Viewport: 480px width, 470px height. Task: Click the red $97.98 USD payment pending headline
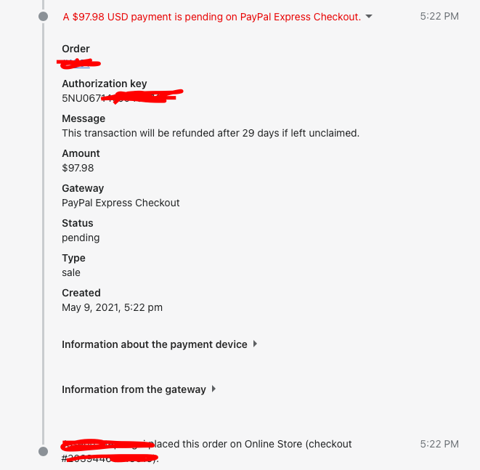[211, 17]
